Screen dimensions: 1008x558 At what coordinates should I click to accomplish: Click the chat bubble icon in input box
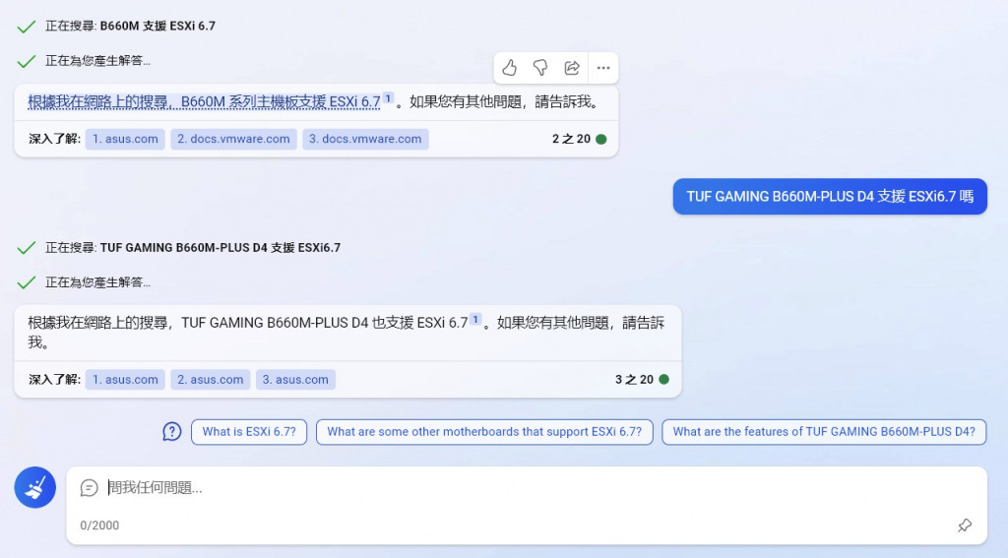[89, 488]
